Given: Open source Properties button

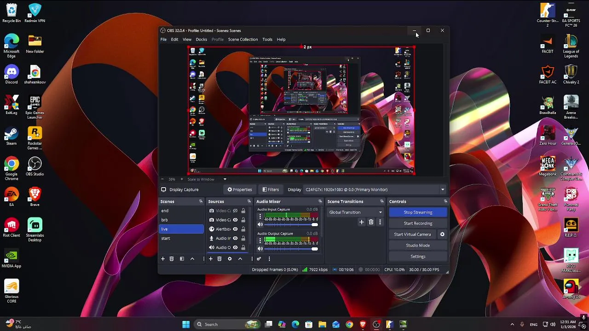Looking at the screenshot, I should (239, 189).
